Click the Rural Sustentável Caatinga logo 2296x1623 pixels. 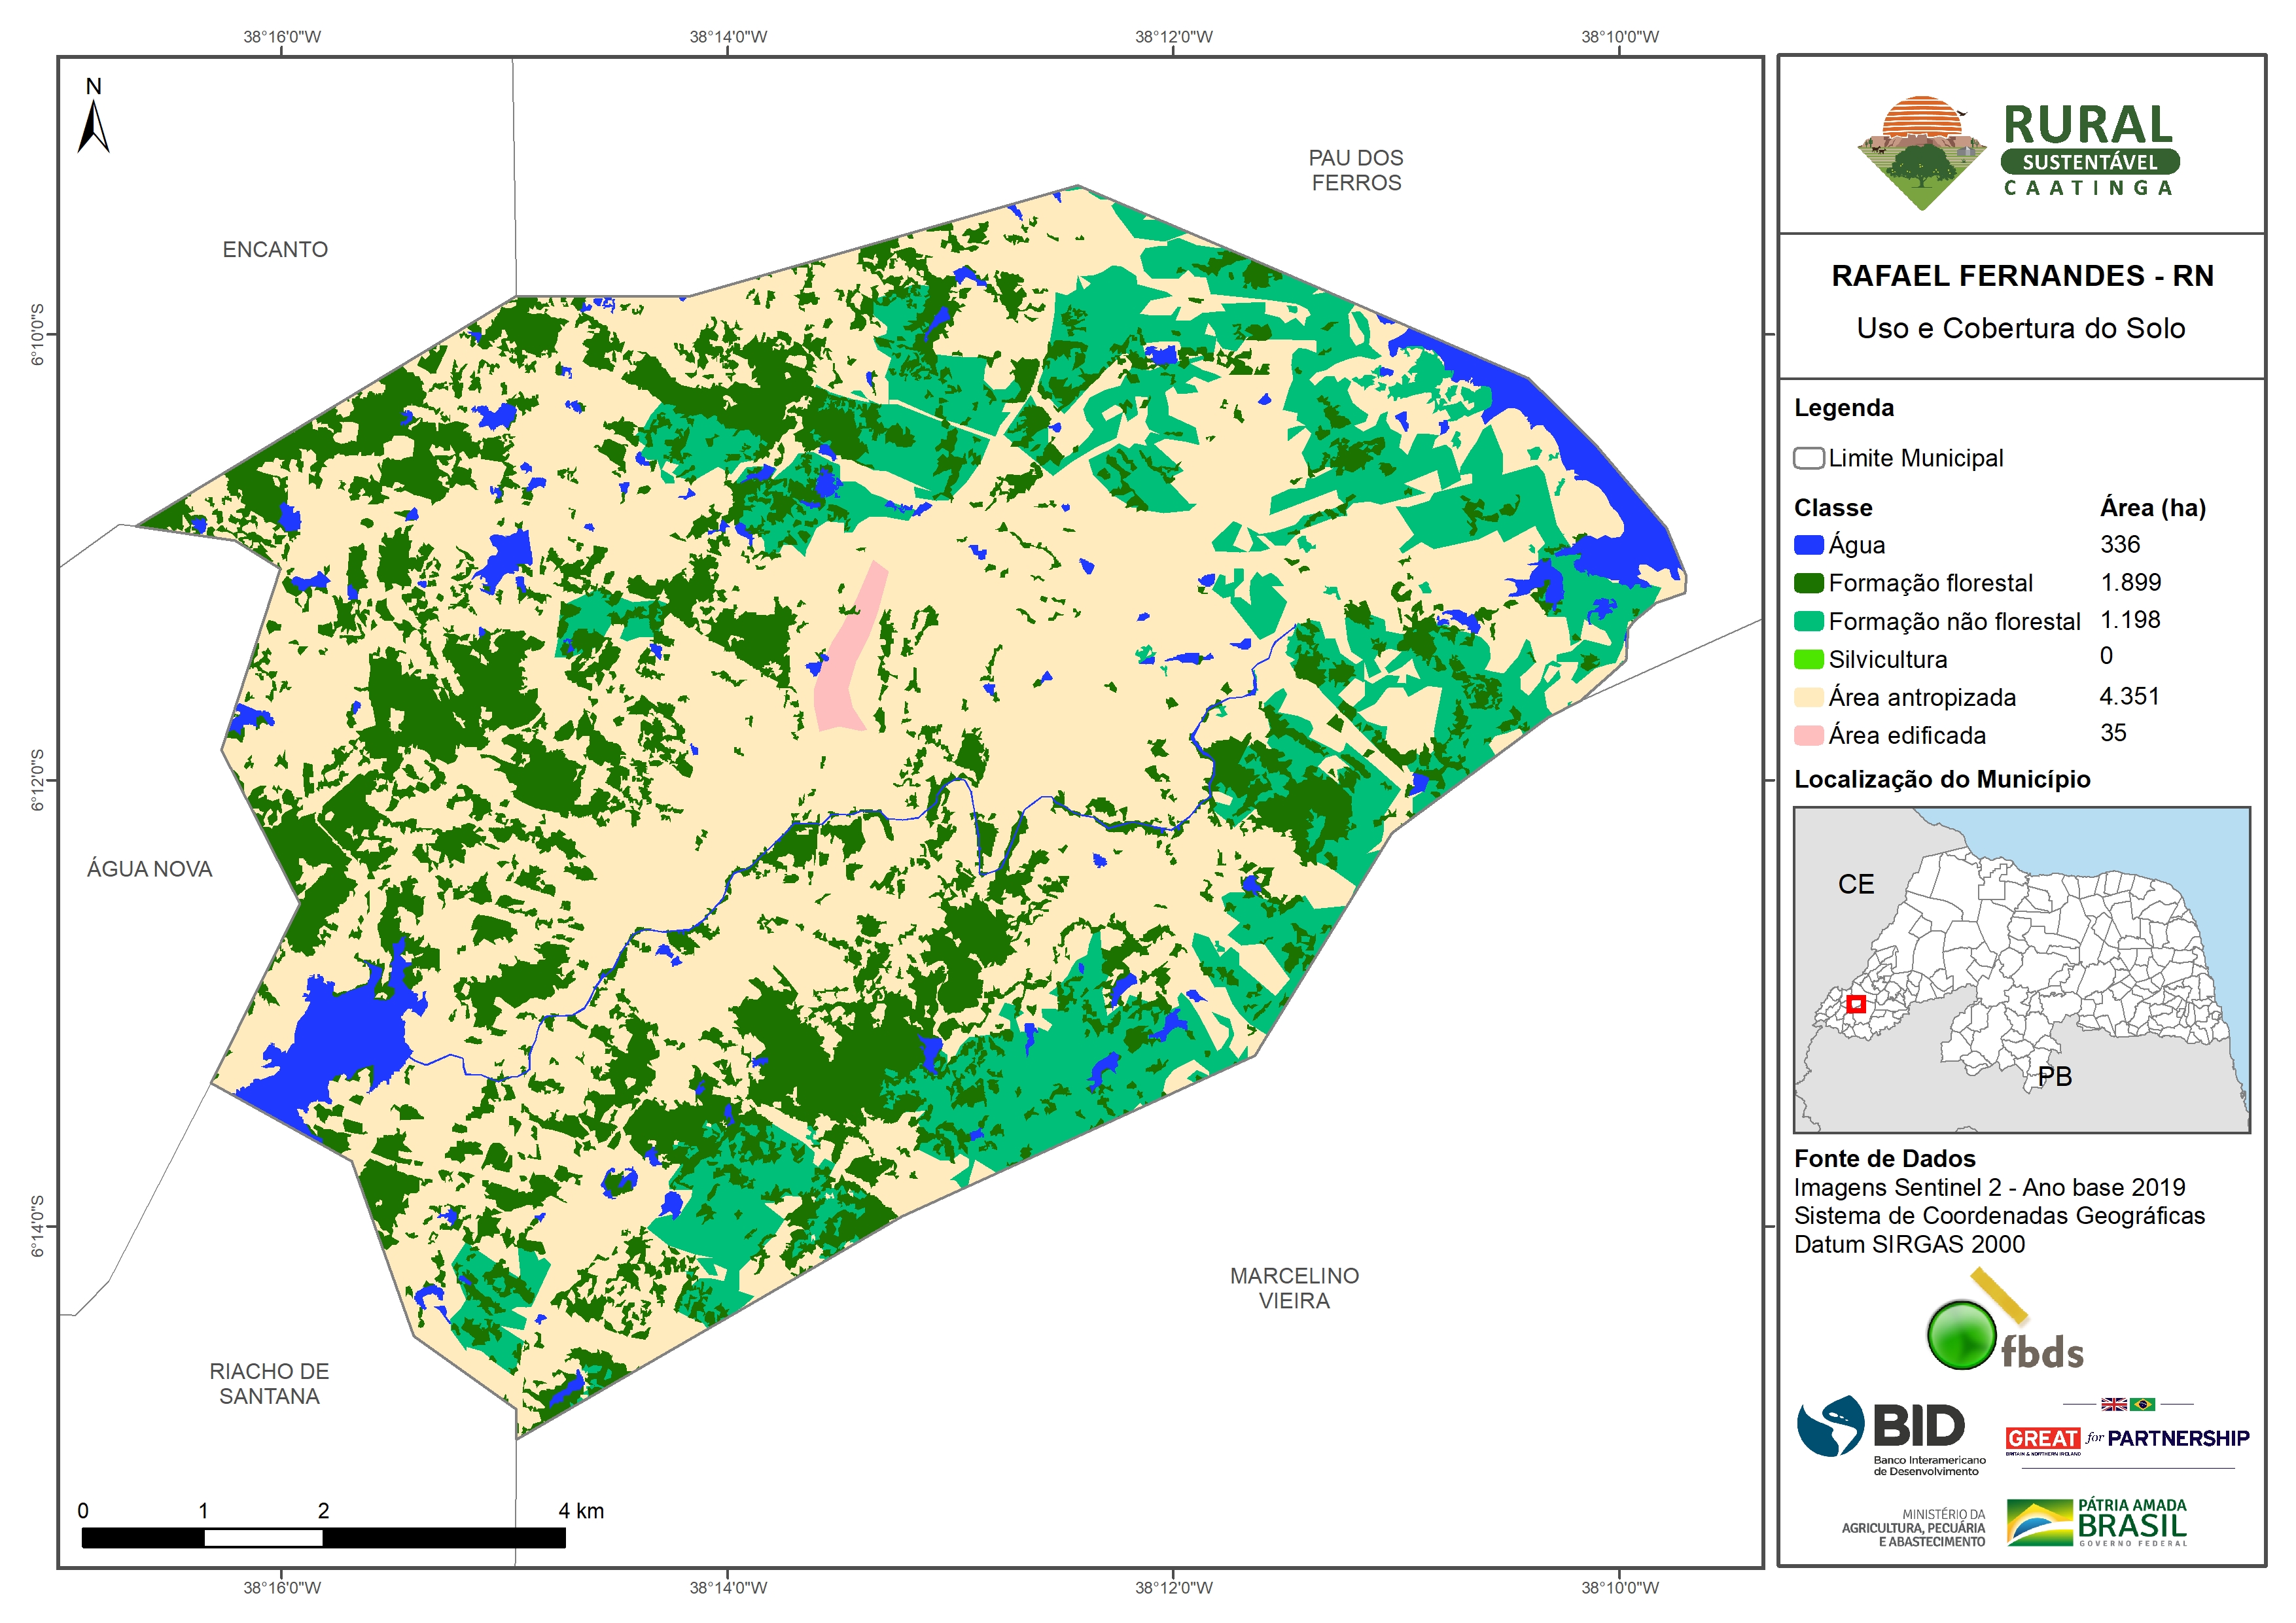(x=2019, y=152)
